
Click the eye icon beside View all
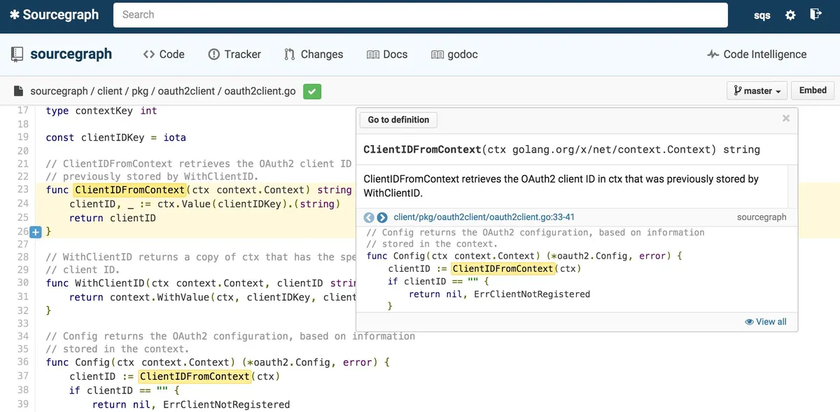[x=749, y=322]
